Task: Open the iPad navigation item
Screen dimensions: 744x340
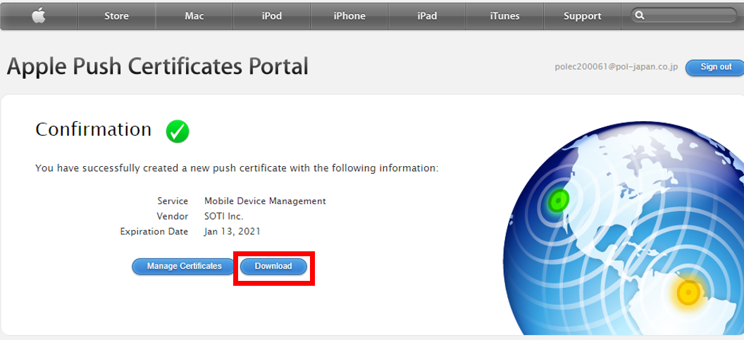Action: (x=427, y=15)
